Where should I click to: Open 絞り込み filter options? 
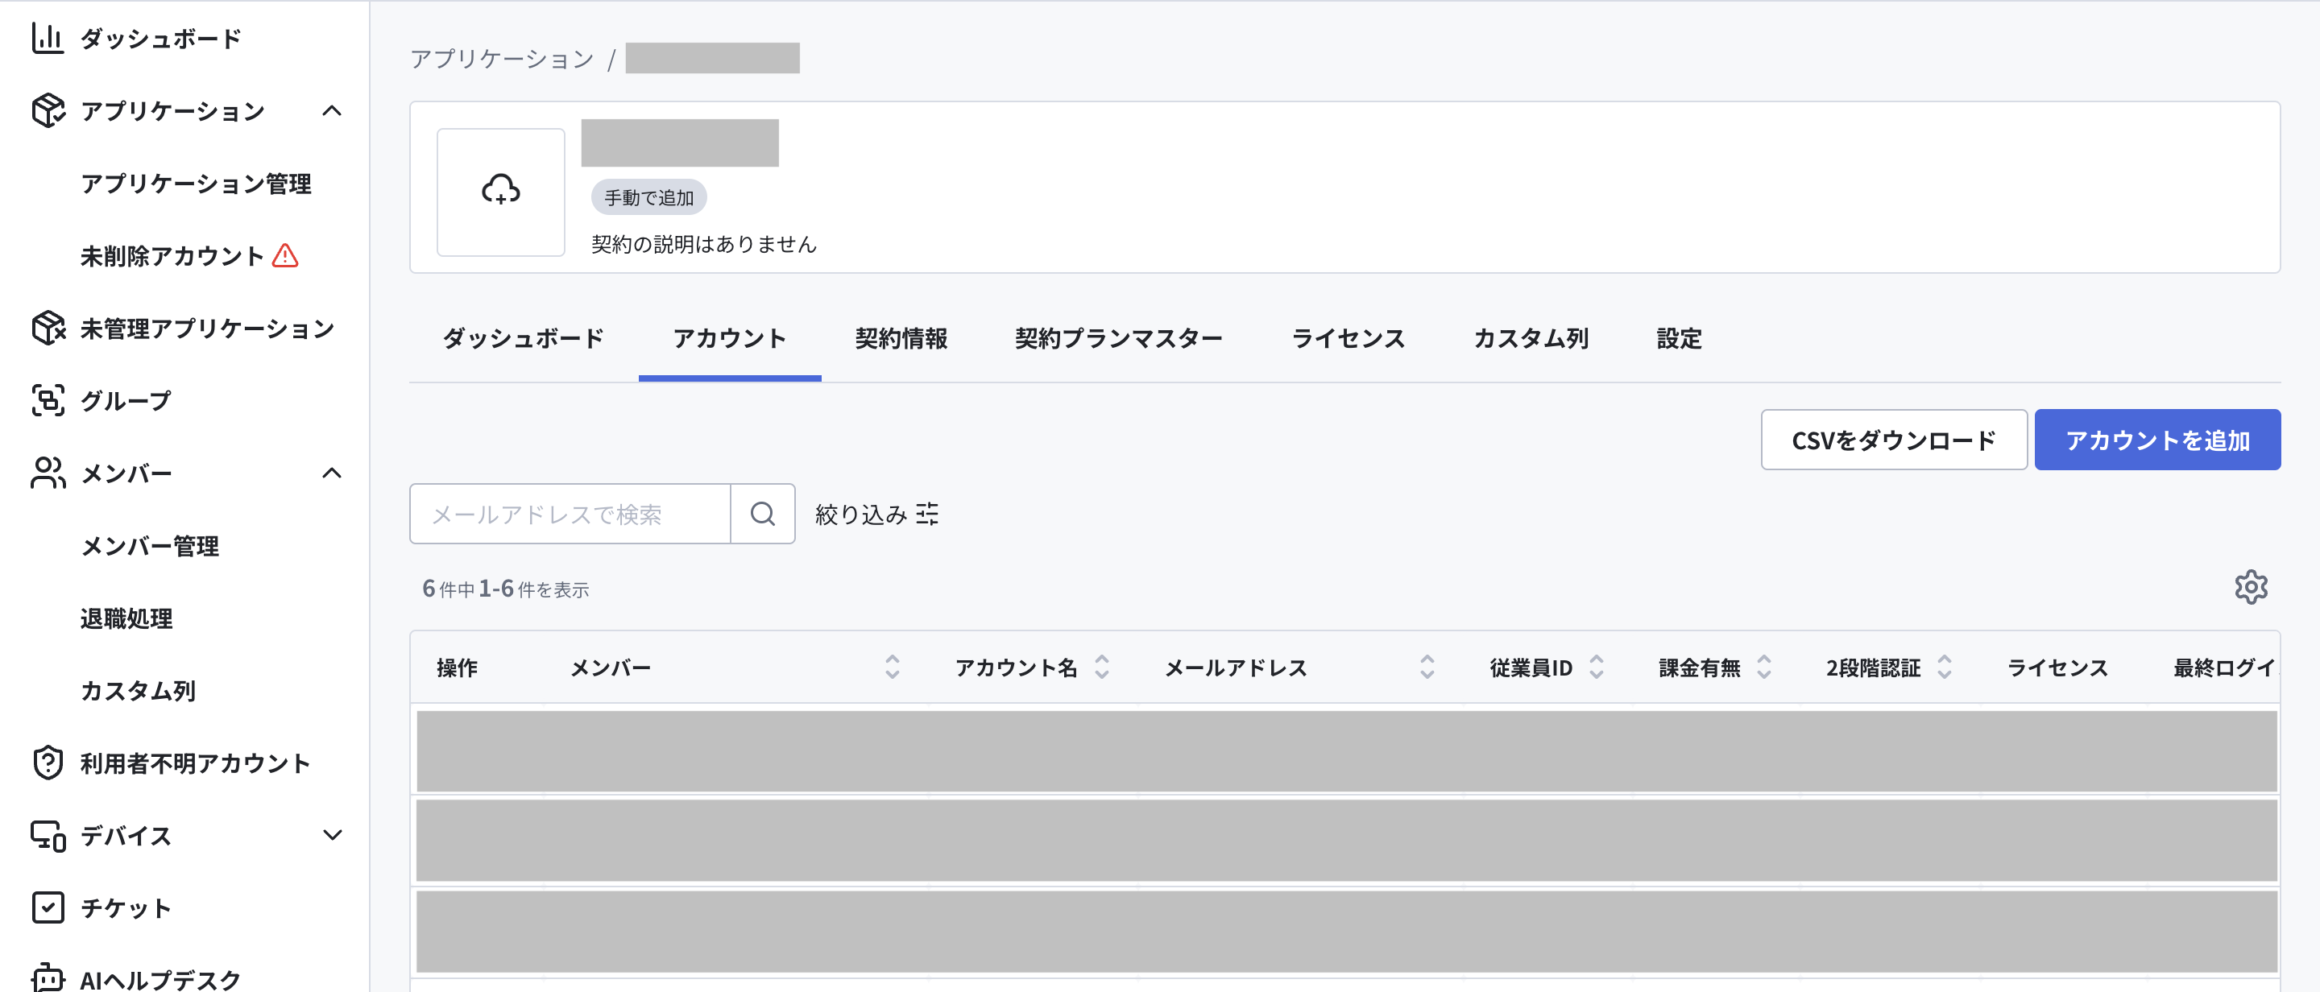pos(876,514)
